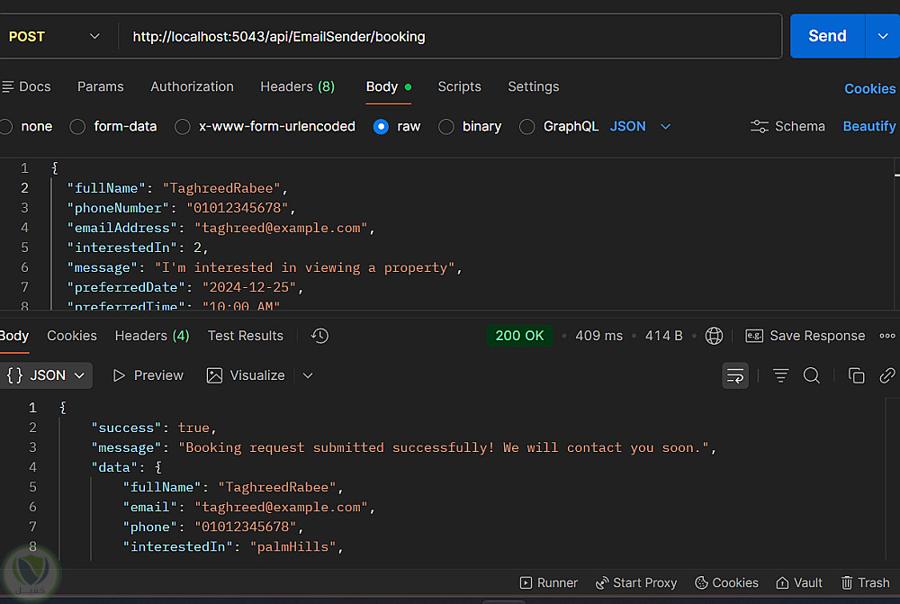Click the Beautify link
Viewport: 900px width, 604px height.
click(868, 127)
